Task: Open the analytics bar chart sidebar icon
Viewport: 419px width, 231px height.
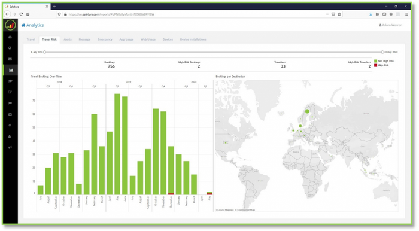Action: click(x=11, y=70)
